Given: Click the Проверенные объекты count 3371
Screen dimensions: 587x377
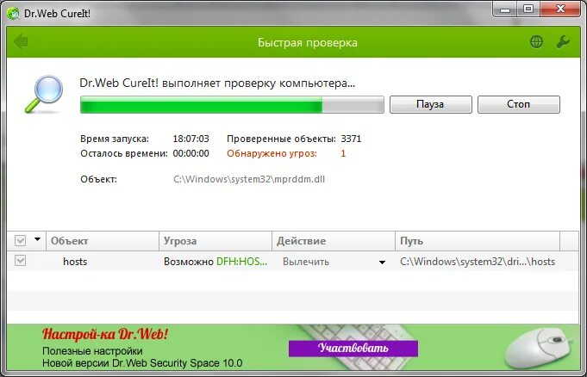Looking at the screenshot, I should coord(351,139).
